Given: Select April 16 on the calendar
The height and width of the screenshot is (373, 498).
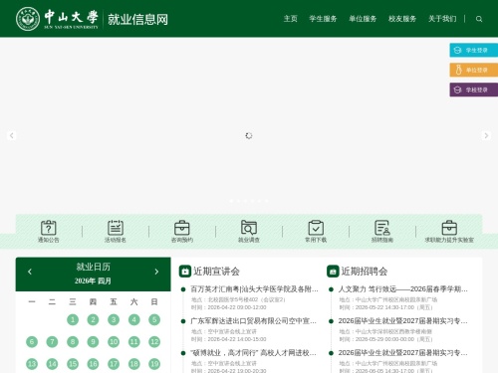Looking at the screenshot, I should pyautogui.click(x=93, y=364).
